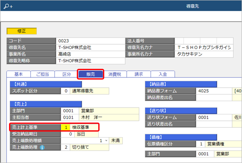The image size is (242, 163).
Task: Click the 得意先名カナ field
Action: point(204,47)
